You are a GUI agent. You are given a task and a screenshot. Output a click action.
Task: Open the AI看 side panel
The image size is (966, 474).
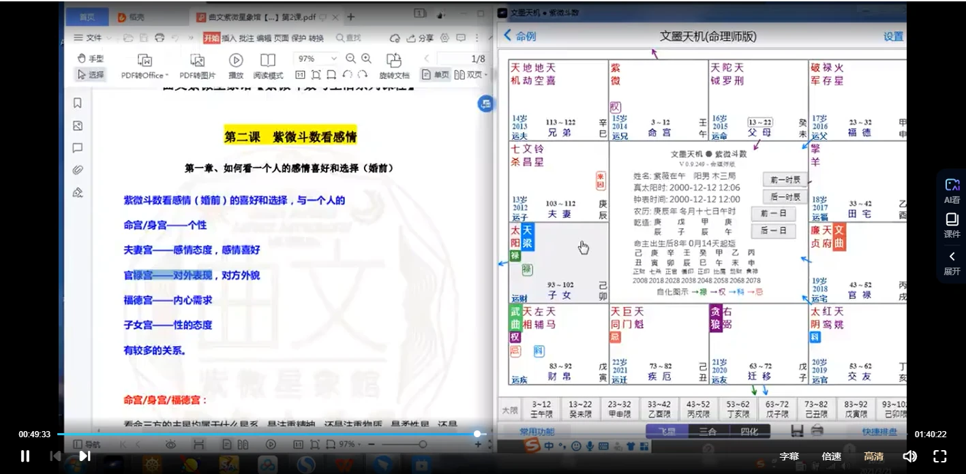[952, 191]
